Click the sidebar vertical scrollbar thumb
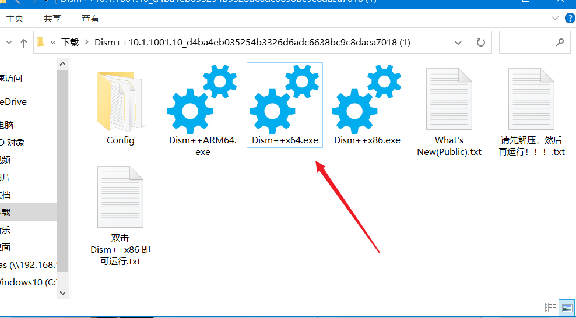The width and height of the screenshot is (576, 318). point(62,171)
